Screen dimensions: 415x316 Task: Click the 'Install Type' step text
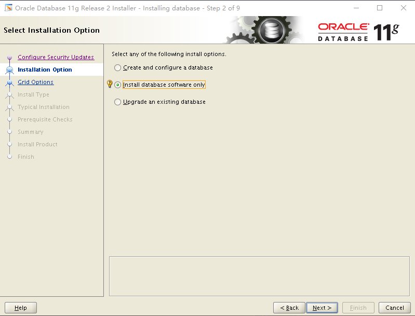tap(33, 94)
